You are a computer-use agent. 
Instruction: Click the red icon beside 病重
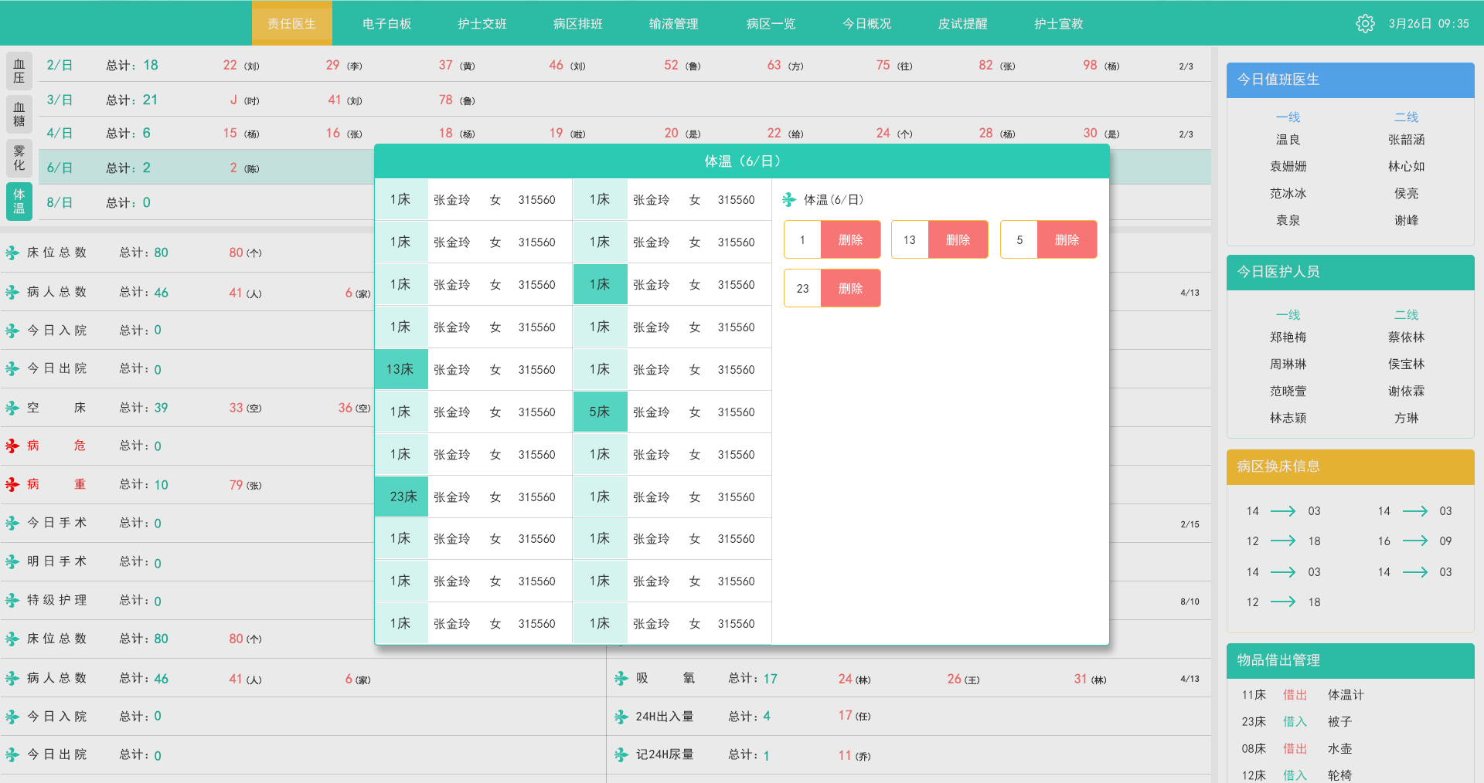12,485
